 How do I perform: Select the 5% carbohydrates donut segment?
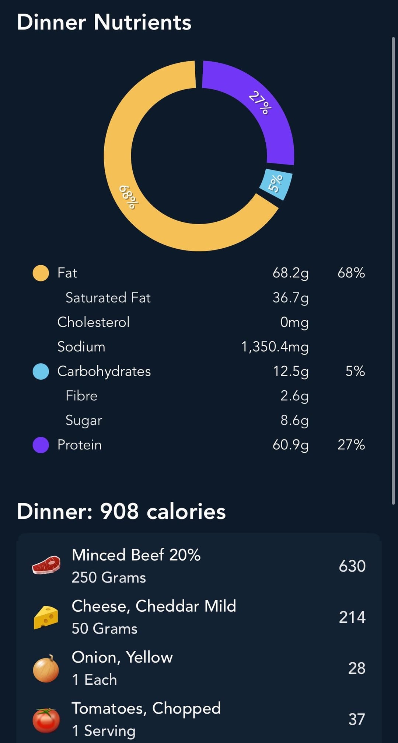tap(276, 183)
